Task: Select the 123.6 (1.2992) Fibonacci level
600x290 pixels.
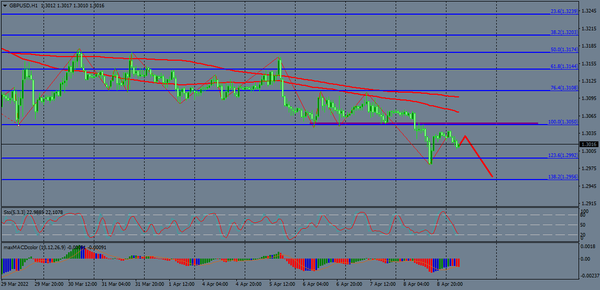Action: pyautogui.click(x=562, y=155)
